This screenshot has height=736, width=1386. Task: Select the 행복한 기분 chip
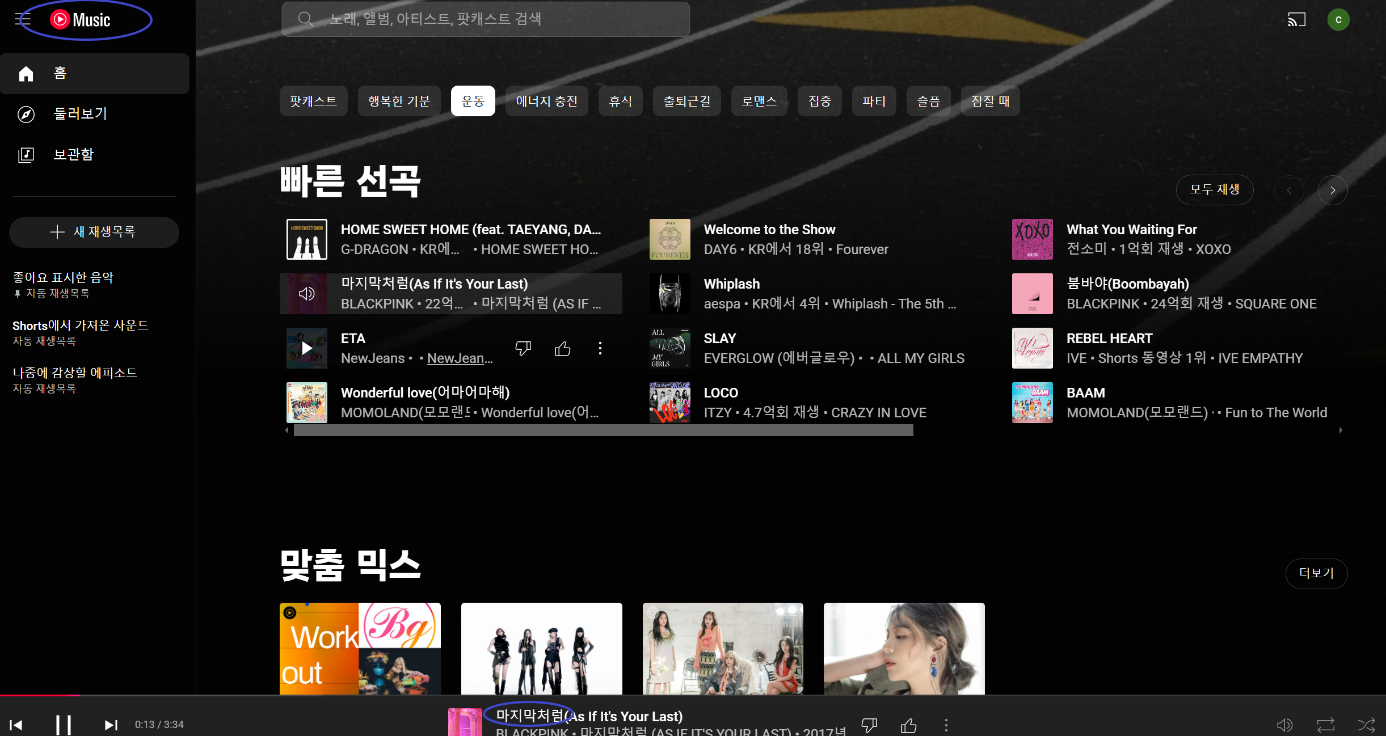399,101
